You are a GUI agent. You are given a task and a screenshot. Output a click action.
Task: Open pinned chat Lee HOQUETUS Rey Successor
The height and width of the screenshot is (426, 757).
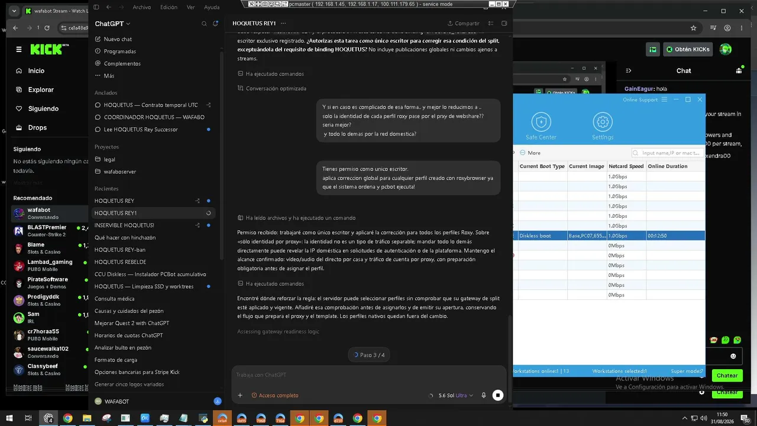click(141, 129)
